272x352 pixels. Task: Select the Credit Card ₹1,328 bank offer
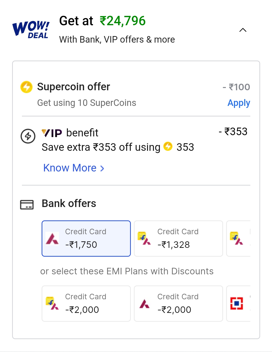tap(178, 239)
